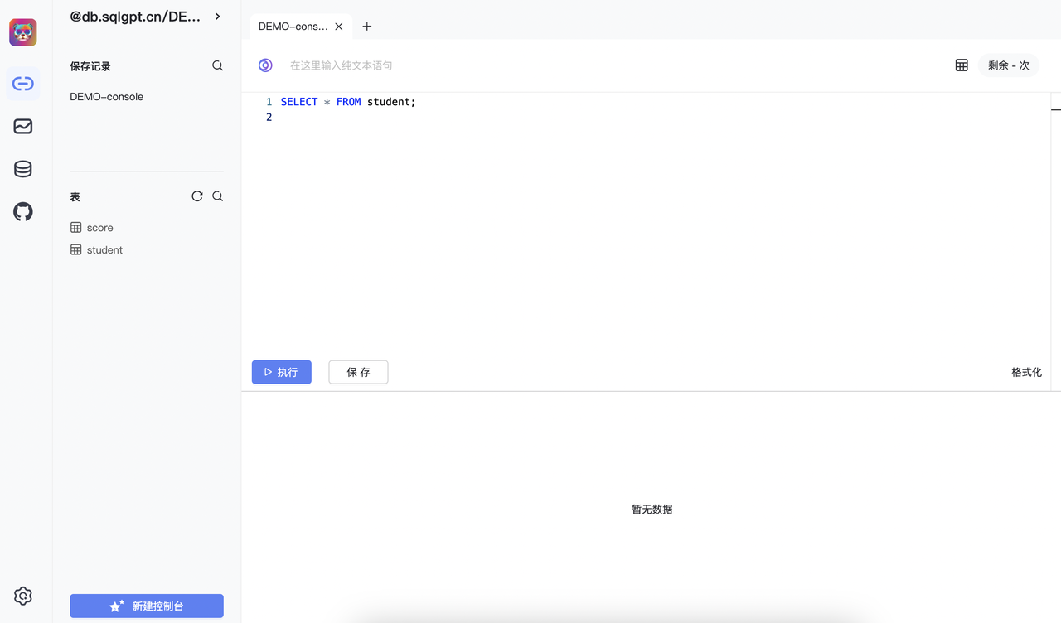Open the table selector grid icon
The image size is (1061, 623).
tap(962, 65)
